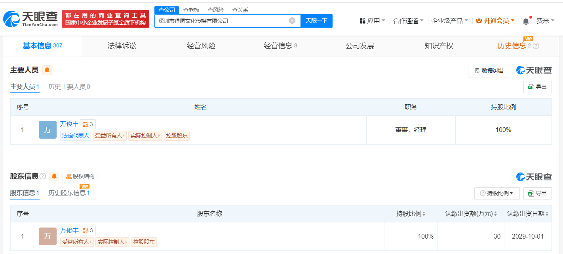This screenshot has height=254, width=563.
Task: Open relation graph icon beside 万俊丰 in 主要人员
Action: [87, 124]
